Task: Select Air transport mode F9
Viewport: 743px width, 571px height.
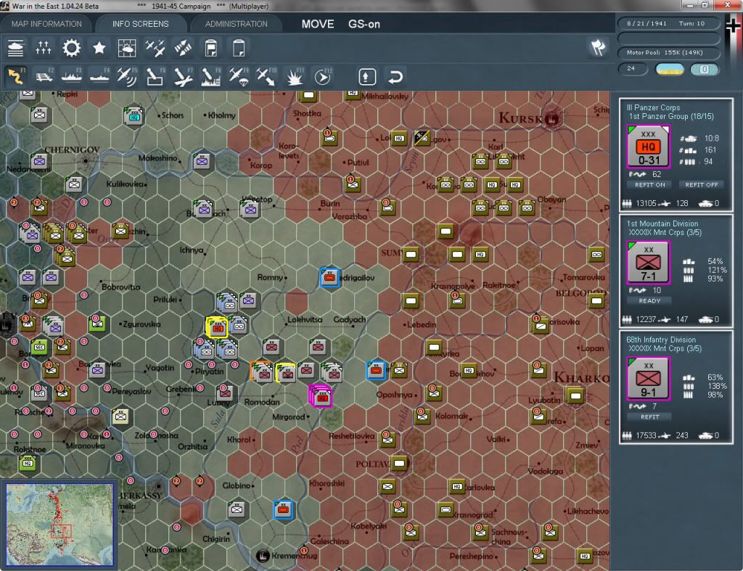Action: (x=238, y=76)
